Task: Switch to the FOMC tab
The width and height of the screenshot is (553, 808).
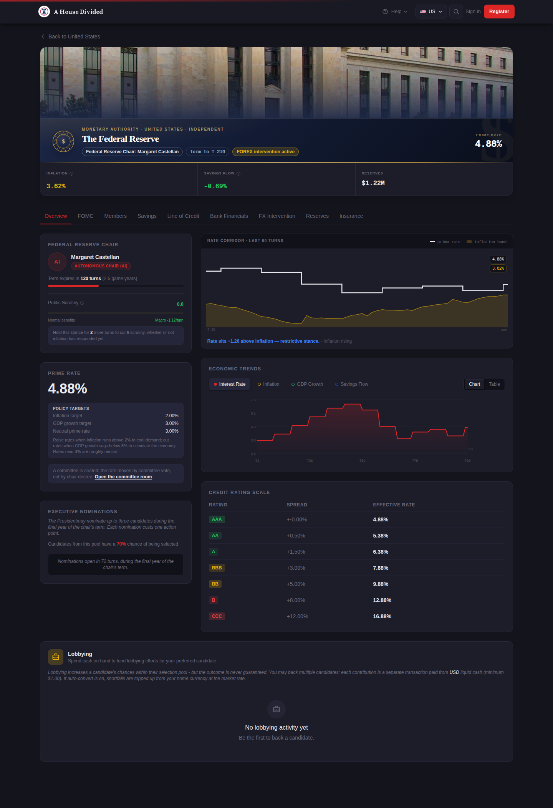Action: click(86, 216)
